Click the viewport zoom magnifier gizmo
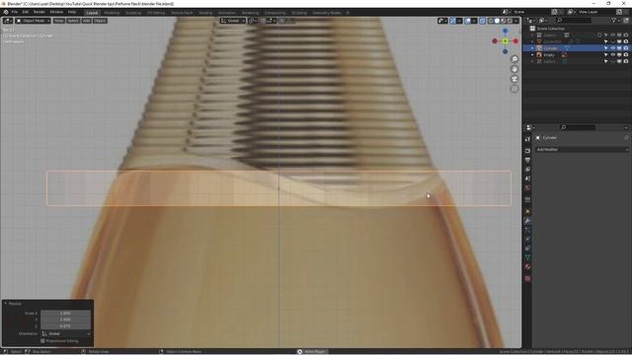 (x=514, y=59)
